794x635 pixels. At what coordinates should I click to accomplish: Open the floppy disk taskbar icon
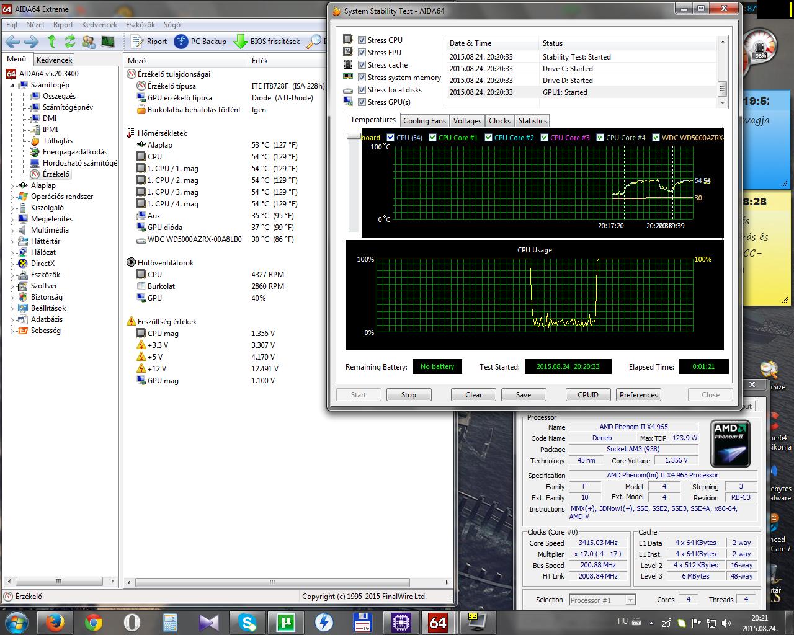click(x=362, y=622)
